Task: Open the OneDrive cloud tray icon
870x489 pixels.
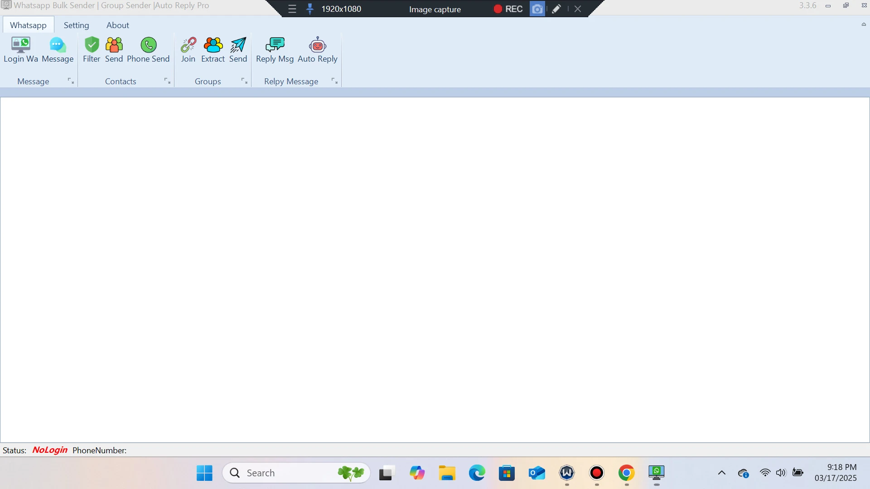Action: (743, 474)
